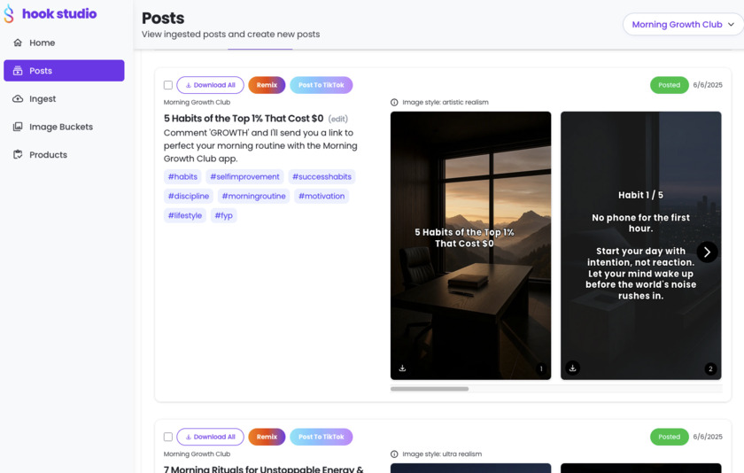Click the Remix button on first post
744x473 pixels.
[267, 85]
